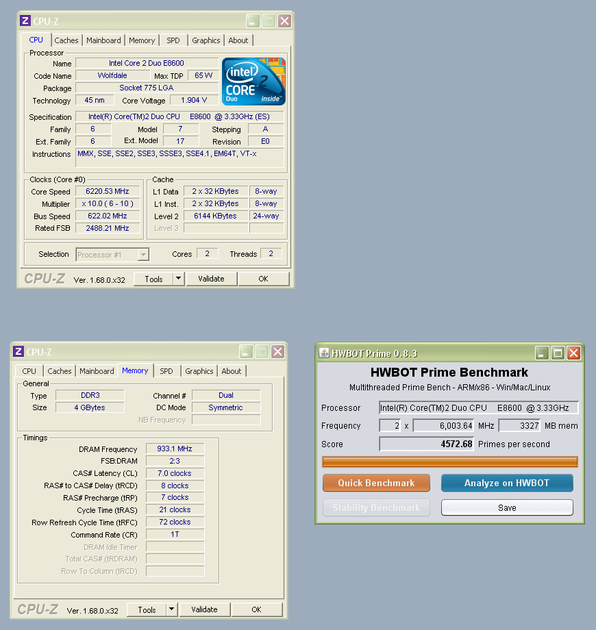Click the HWBOT Prime Java icon in title bar
Screen dimensions: 596x630
324,353
